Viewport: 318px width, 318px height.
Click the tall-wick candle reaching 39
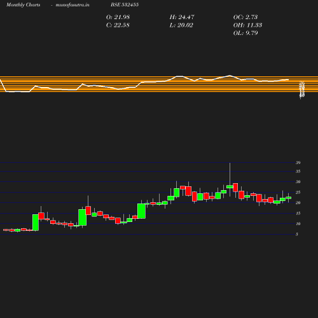tap(230, 186)
